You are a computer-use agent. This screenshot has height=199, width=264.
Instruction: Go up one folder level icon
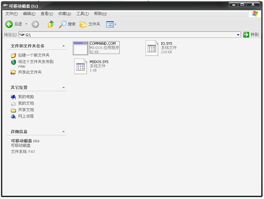[x=51, y=24]
